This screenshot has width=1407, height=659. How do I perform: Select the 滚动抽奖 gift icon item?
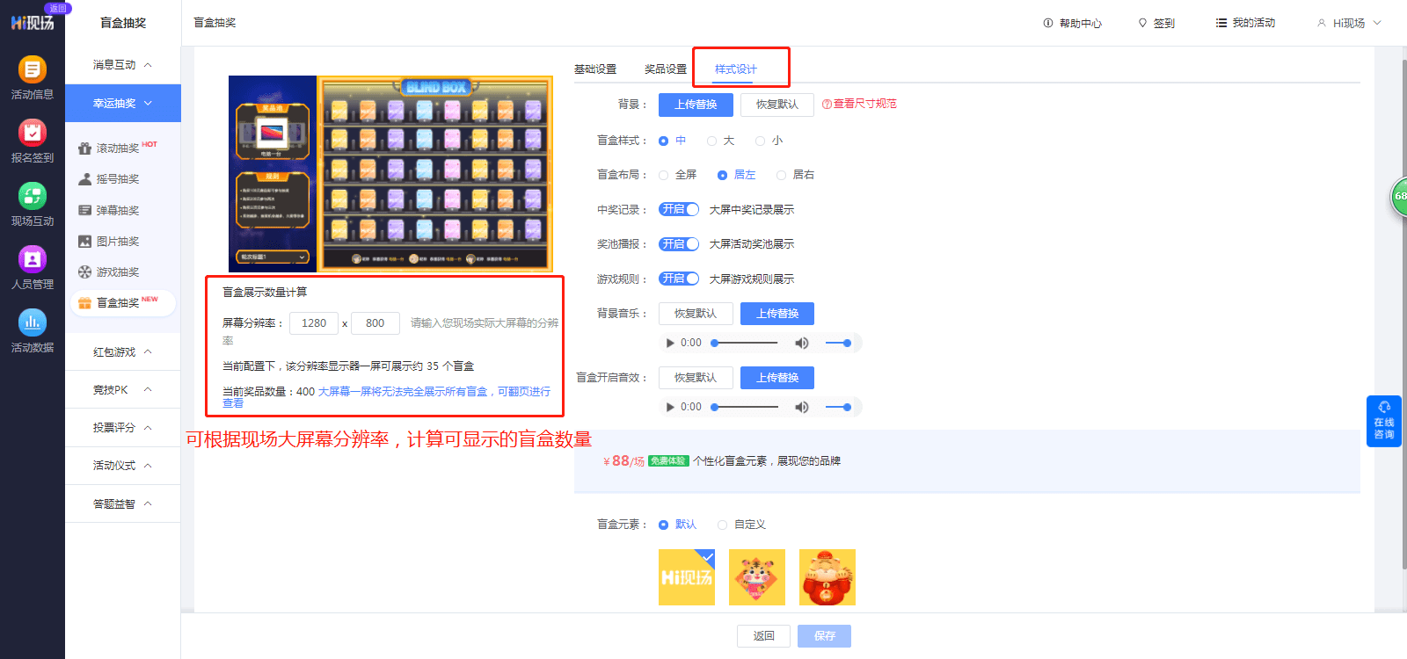[x=84, y=148]
